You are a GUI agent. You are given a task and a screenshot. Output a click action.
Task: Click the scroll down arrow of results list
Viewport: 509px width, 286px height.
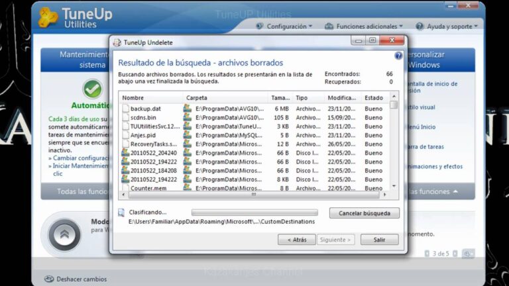click(394, 186)
